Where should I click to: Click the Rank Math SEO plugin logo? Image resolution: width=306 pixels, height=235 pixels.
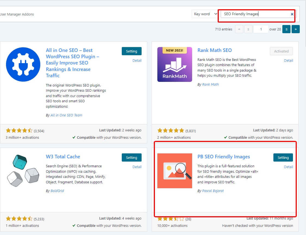pyautogui.click(x=174, y=64)
